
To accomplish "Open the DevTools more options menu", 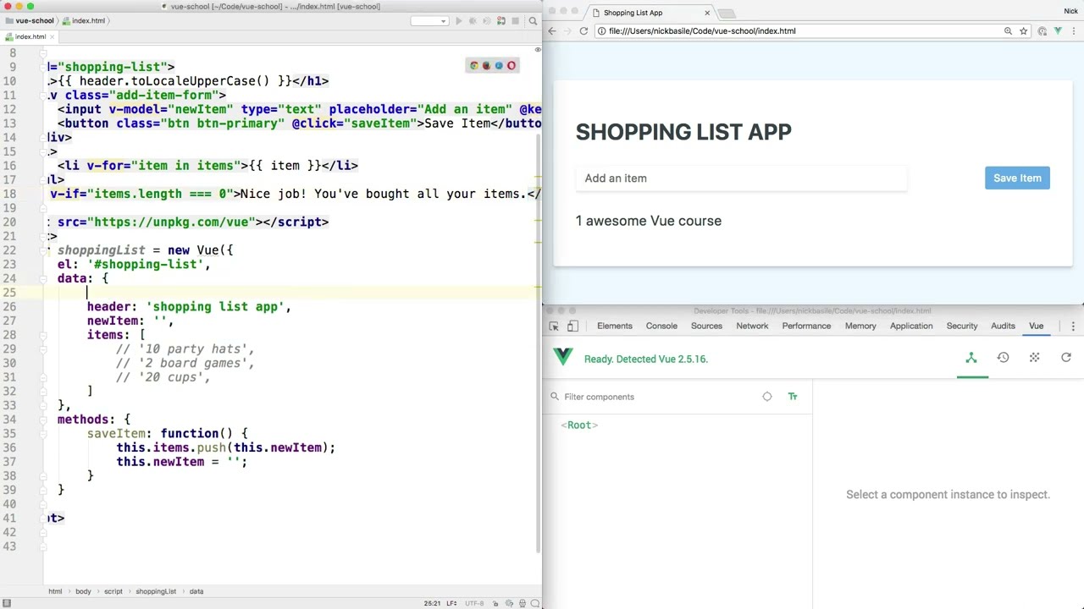I will click(x=1073, y=326).
